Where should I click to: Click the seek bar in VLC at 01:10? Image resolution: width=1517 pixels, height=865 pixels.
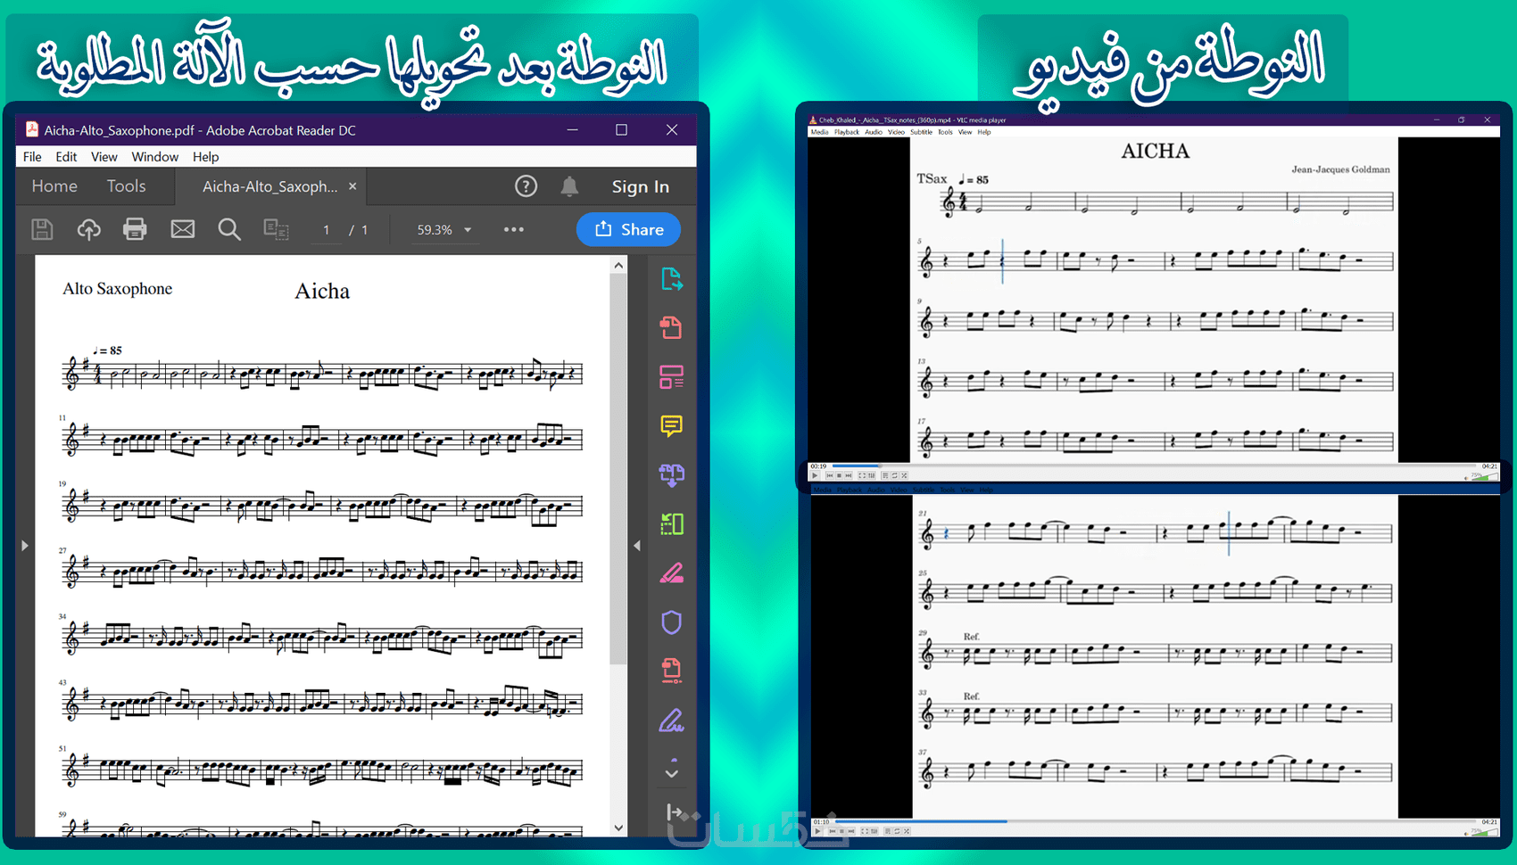(1157, 821)
